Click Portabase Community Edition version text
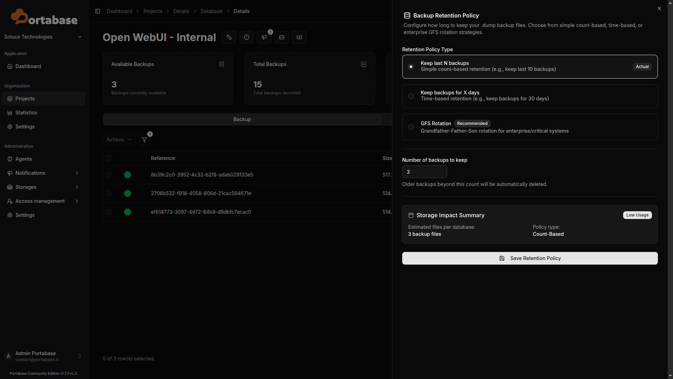 [x=43, y=373]
